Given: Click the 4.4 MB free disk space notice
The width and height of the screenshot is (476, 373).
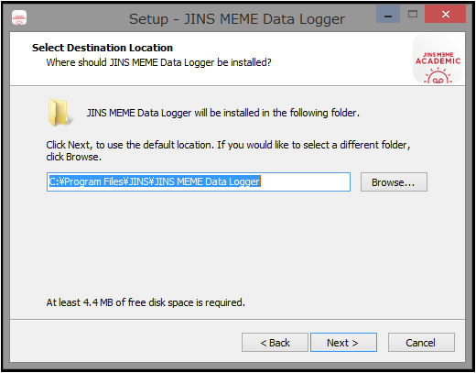Looking at the screenshot, I should pyautogui.click(x=146, y=302).
